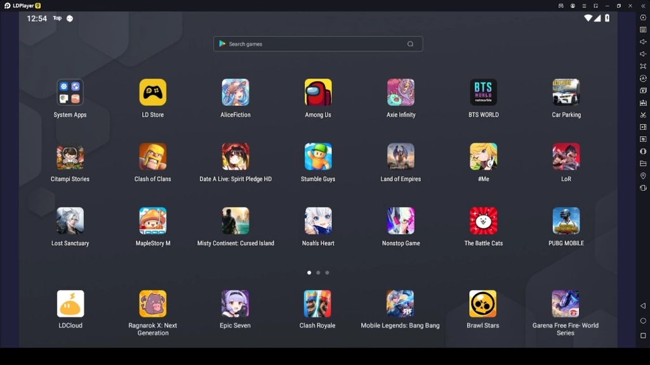
Task: Click the mini-window icon in title bar
Action: [x=595, y=6]
